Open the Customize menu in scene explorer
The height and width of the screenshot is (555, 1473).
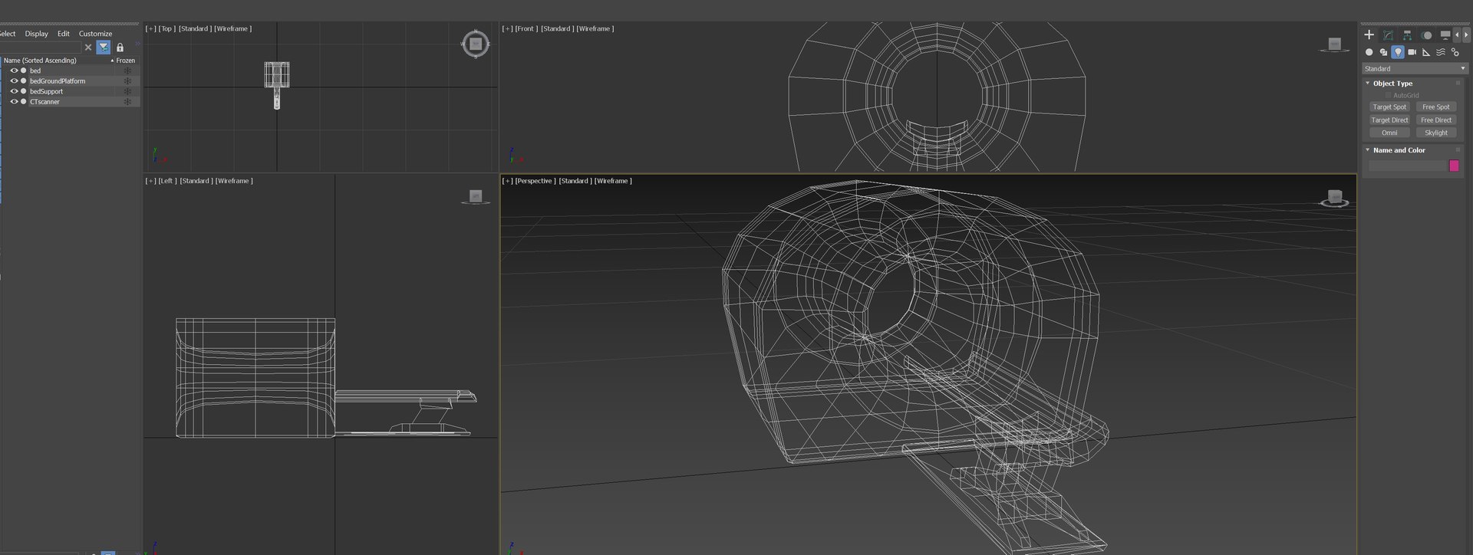click(x=95, y=34)
